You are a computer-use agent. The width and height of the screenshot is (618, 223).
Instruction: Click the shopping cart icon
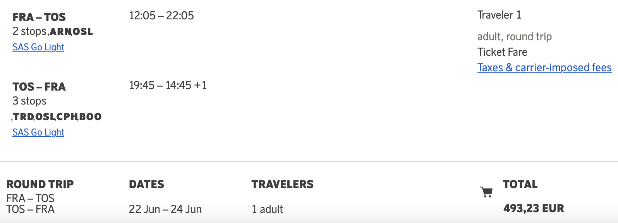click(x=486, y=192)
